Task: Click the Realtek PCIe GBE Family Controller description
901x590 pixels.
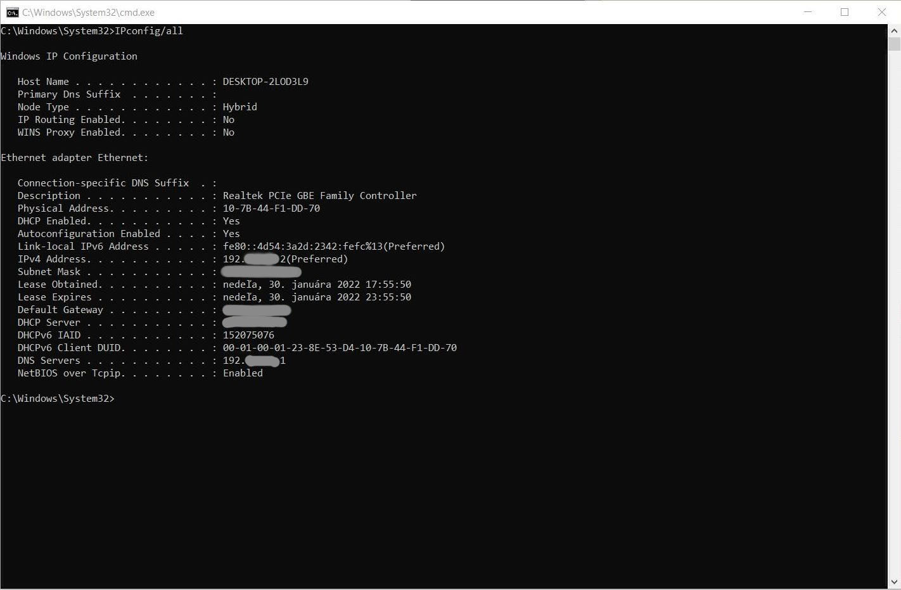Action: [319, 195]
